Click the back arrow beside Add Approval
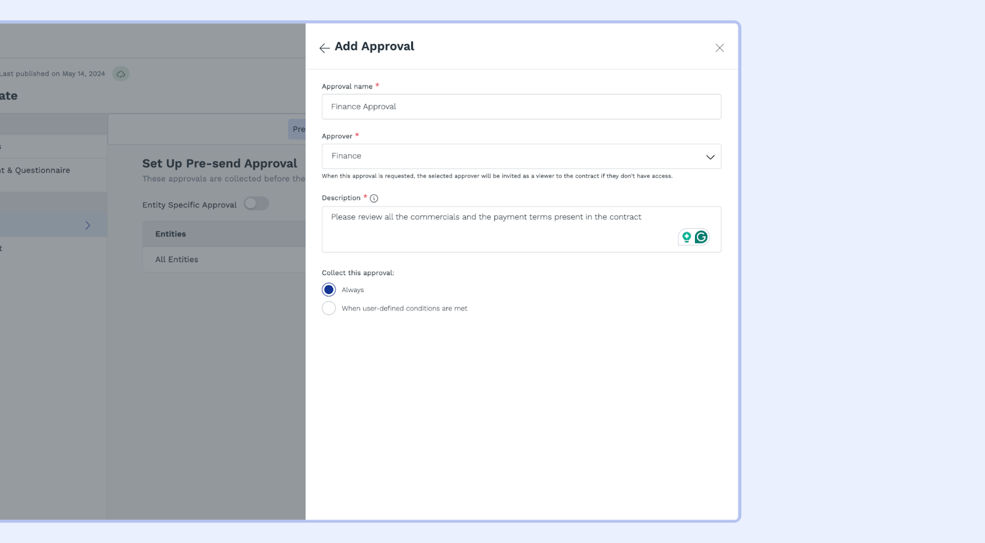985x543 pixels. 324,48
